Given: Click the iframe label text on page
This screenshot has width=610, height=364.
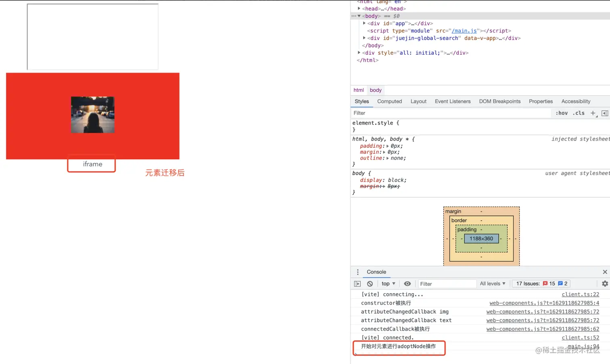Looking at the screenshot, I should [x=93, y=164].
